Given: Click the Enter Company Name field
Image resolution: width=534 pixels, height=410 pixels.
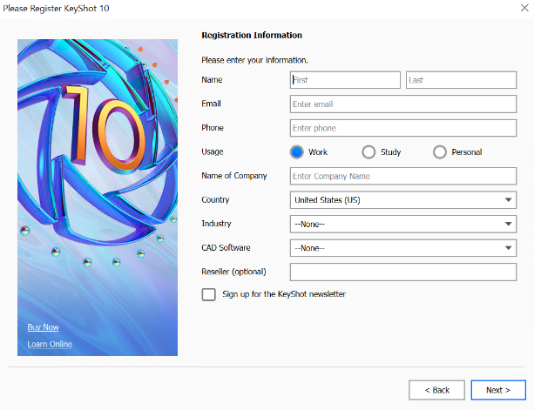Looking at the screenshot, I should point(402,176).
